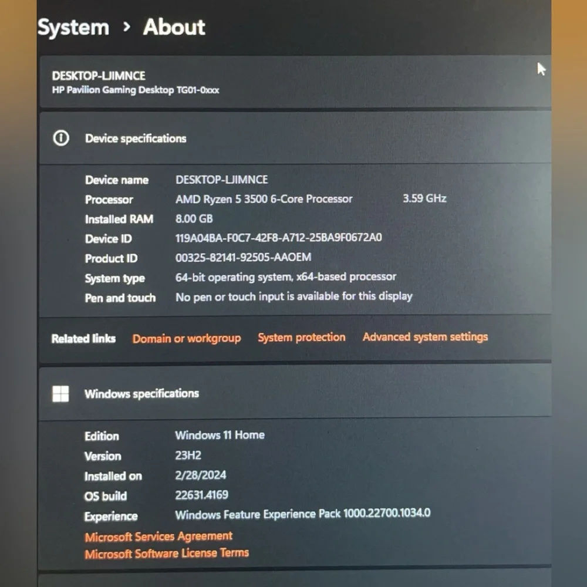This screenshot has height=587, width=587.
Task: Click the OS build value 22631.4169
Action: point(202,495)
